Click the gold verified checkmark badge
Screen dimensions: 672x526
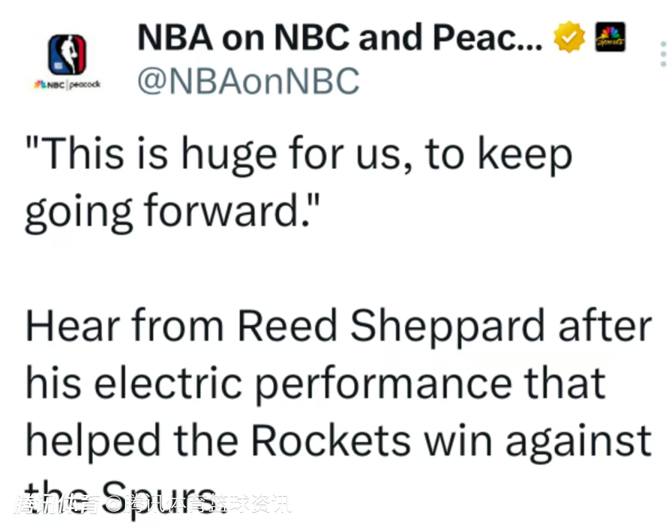pyautogui.click(x=569, y=37)
